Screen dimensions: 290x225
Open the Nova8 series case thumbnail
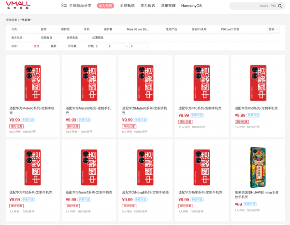tap(145, 167)
